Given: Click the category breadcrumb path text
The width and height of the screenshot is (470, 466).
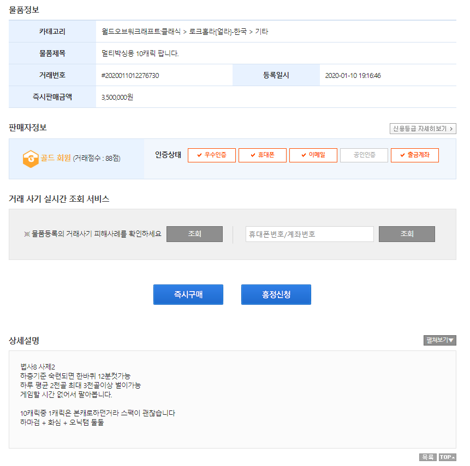Looking at the screenshot, I should (x=185, y=32).
